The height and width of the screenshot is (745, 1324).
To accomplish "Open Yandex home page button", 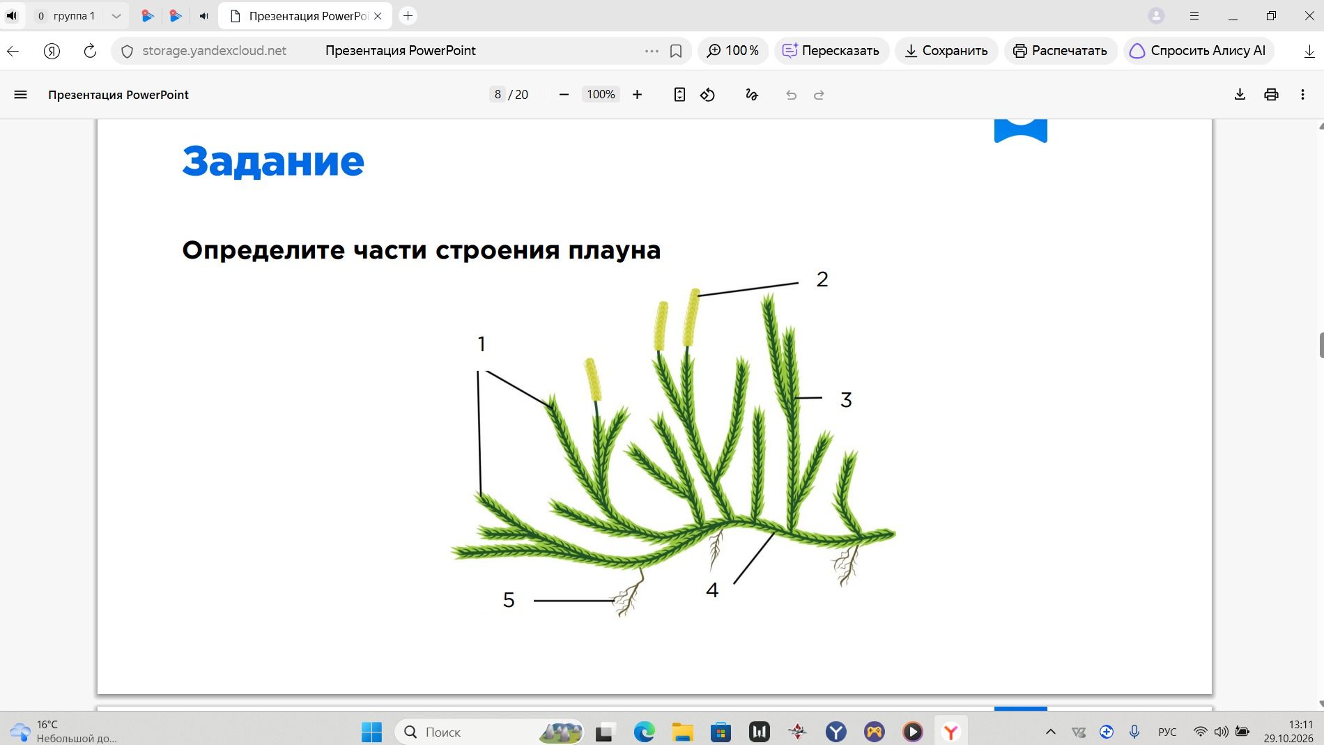I will click(52, 51).
